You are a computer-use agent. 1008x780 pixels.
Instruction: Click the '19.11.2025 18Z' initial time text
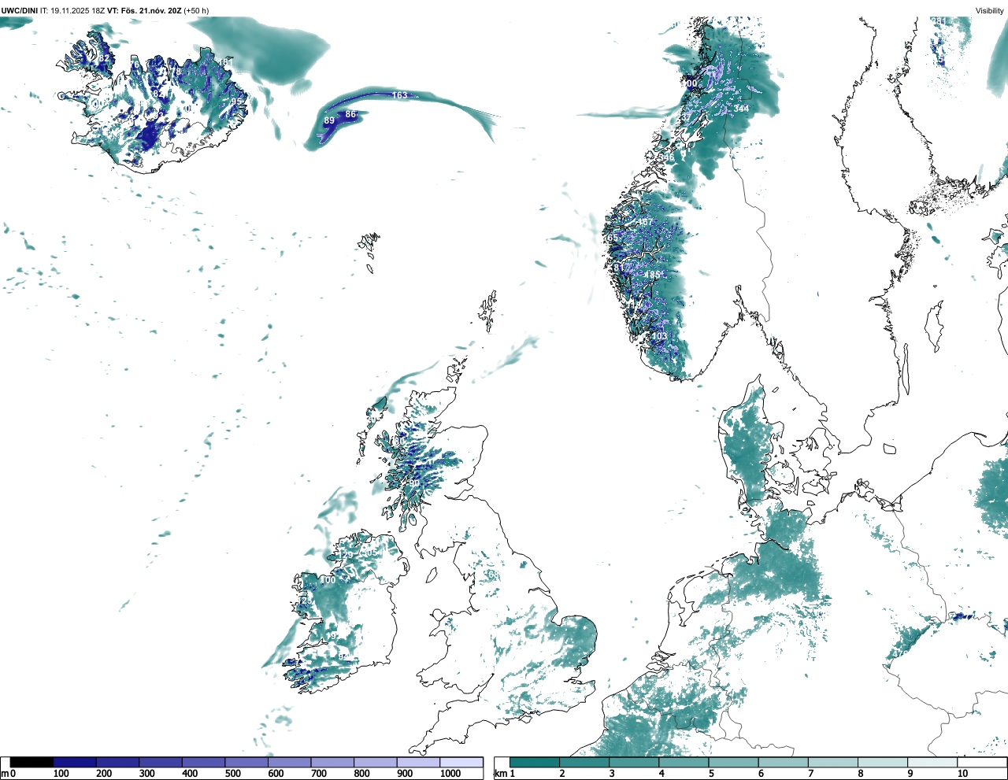click(77, 10)
